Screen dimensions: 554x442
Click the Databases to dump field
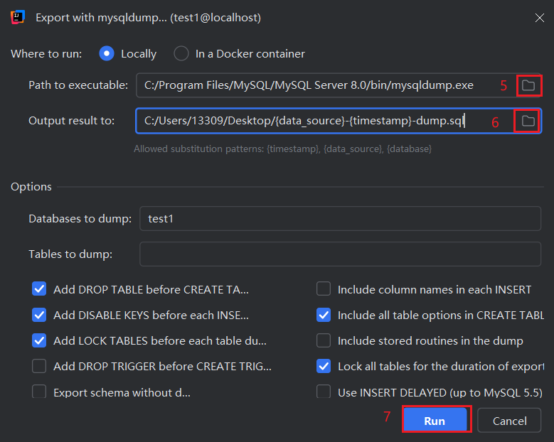click(340, 219)
